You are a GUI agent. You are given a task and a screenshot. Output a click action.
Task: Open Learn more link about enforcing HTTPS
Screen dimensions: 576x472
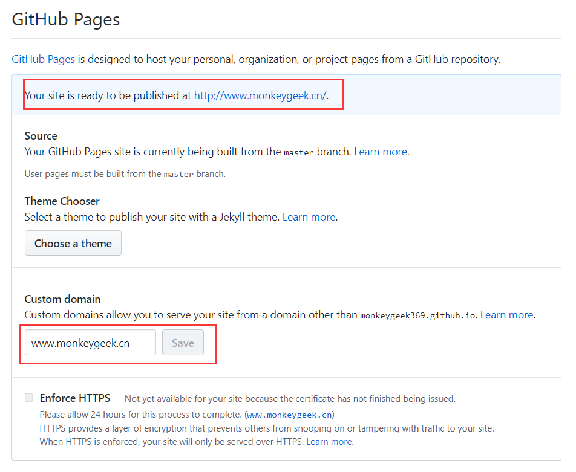click(x=329, y=442)
